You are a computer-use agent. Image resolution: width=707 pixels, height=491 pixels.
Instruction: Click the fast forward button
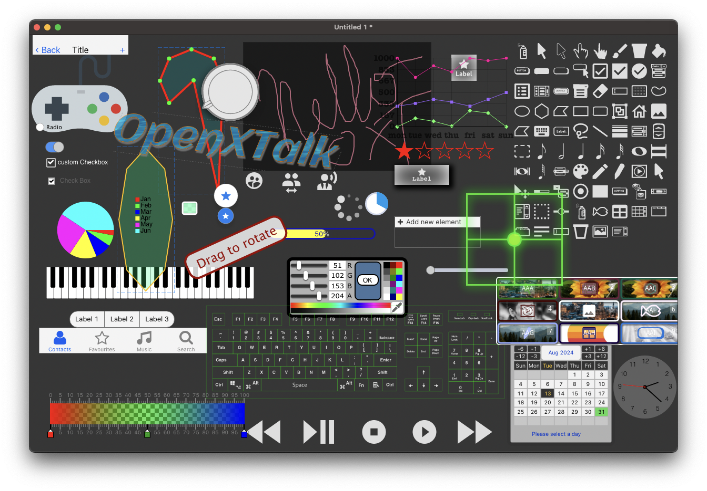coord(475,432)
